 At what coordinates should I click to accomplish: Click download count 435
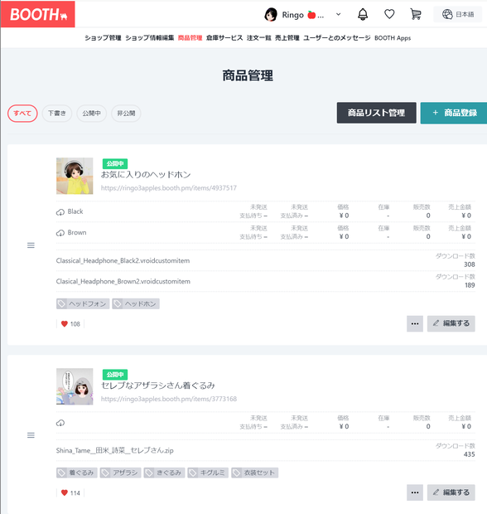click(470, 454)
